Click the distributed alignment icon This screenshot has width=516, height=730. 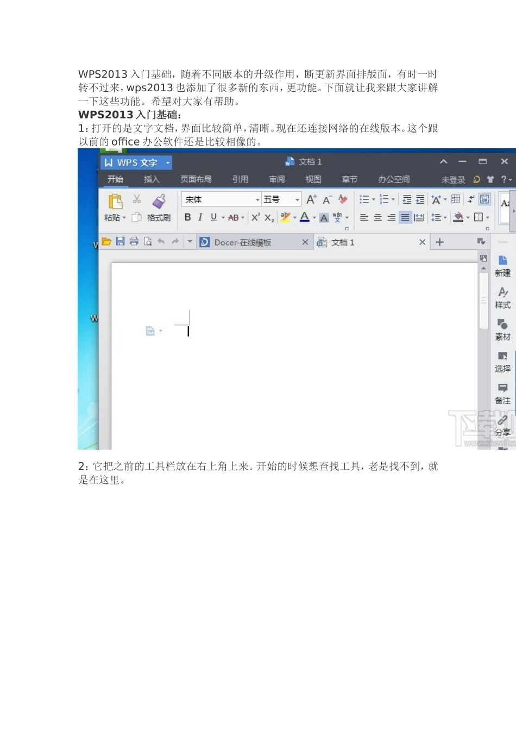419,217
